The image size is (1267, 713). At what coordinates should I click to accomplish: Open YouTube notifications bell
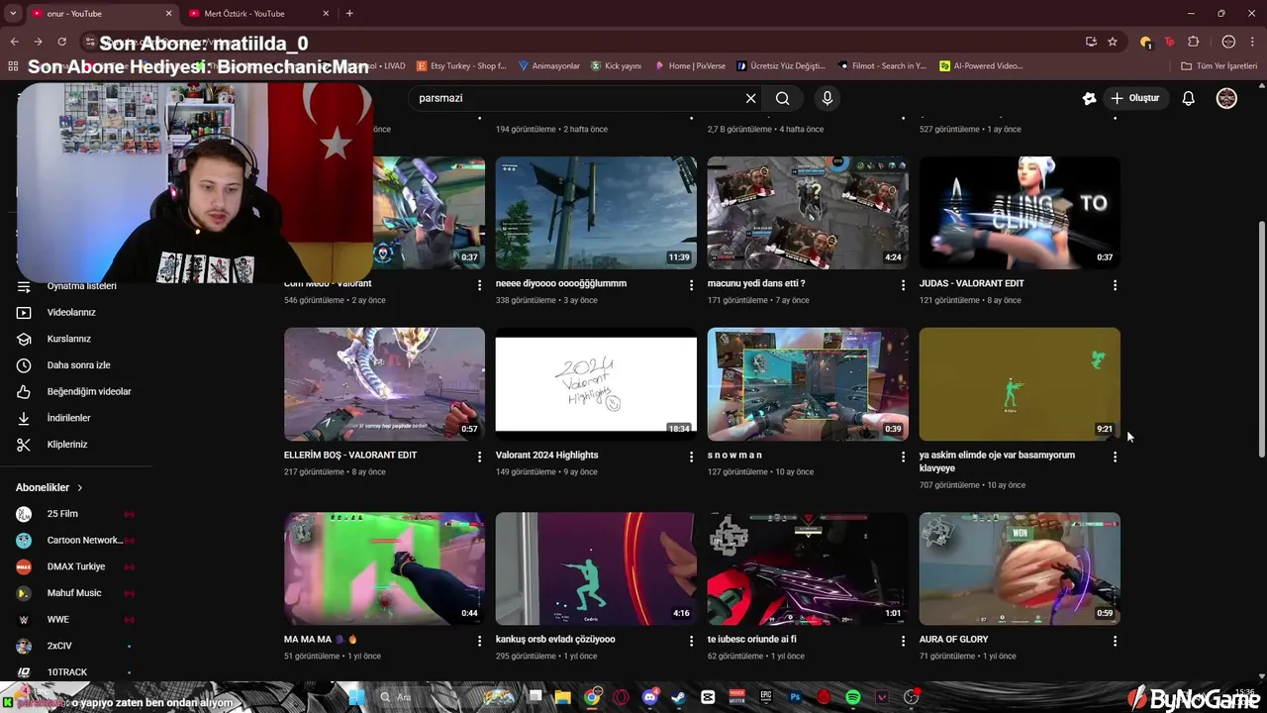pyautogui.click(x=1188, y=98)
